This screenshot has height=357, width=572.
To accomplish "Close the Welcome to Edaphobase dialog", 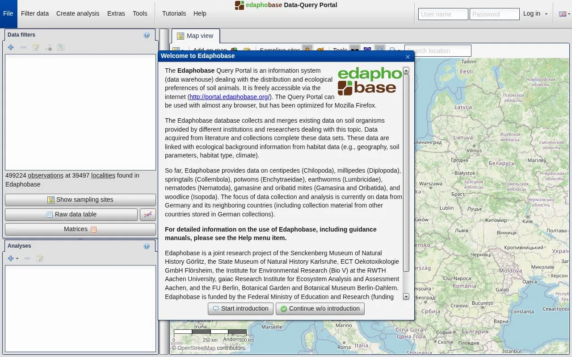I will tap(408, 57).
